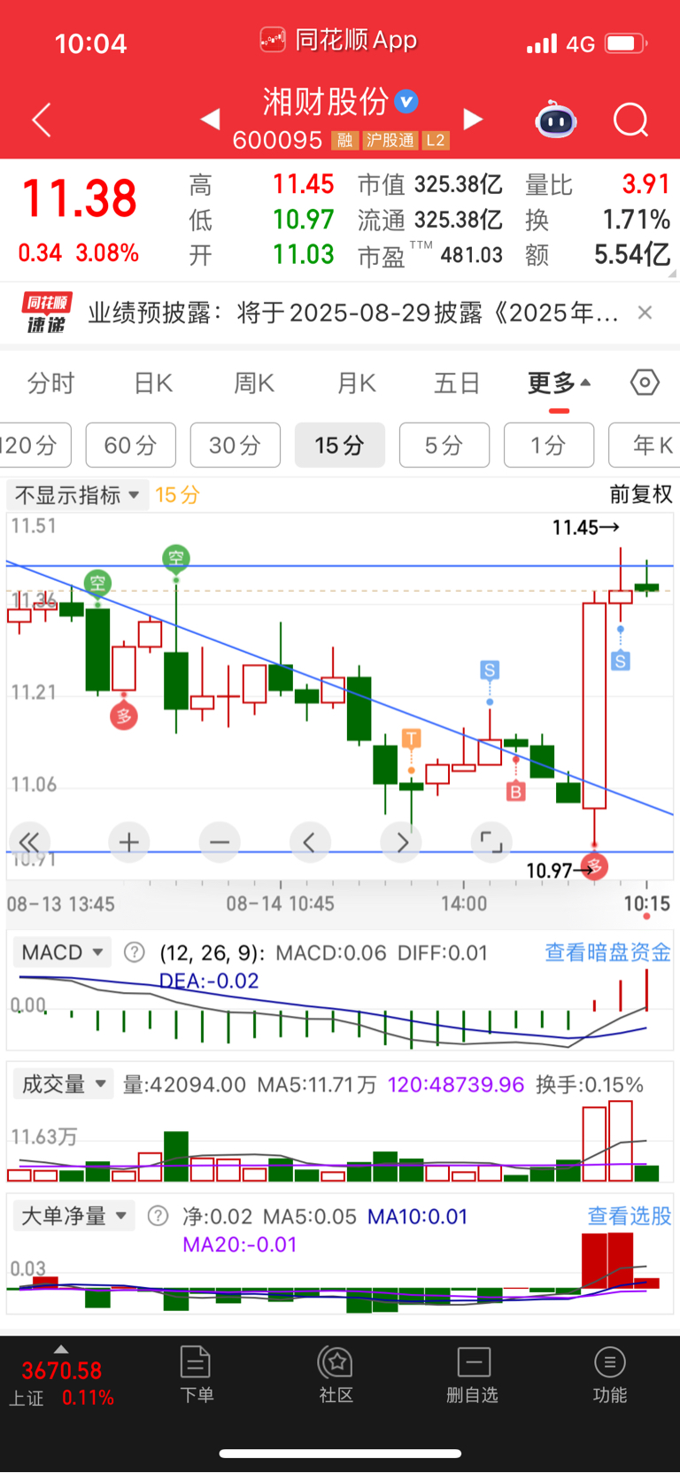680x1473 pixels.
Task: Tap the 上证 3670.58 index value
Action: tap(62, 1370)
